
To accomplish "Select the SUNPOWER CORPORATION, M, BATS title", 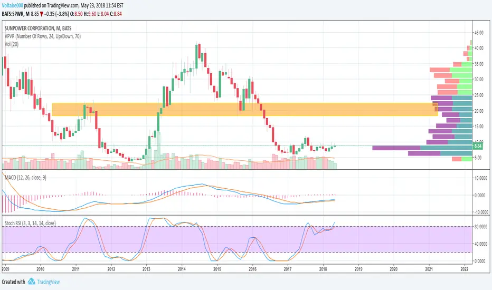I will point(38,28).
